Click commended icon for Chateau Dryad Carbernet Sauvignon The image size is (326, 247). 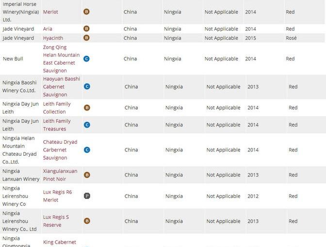(x=87, y=150)
